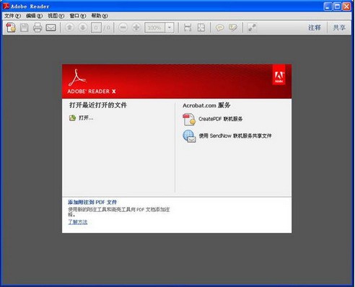The width and height of the screenshot is (355, 287).
Task: Select the sticky note comment icon
Action: [x=219, y=27]
